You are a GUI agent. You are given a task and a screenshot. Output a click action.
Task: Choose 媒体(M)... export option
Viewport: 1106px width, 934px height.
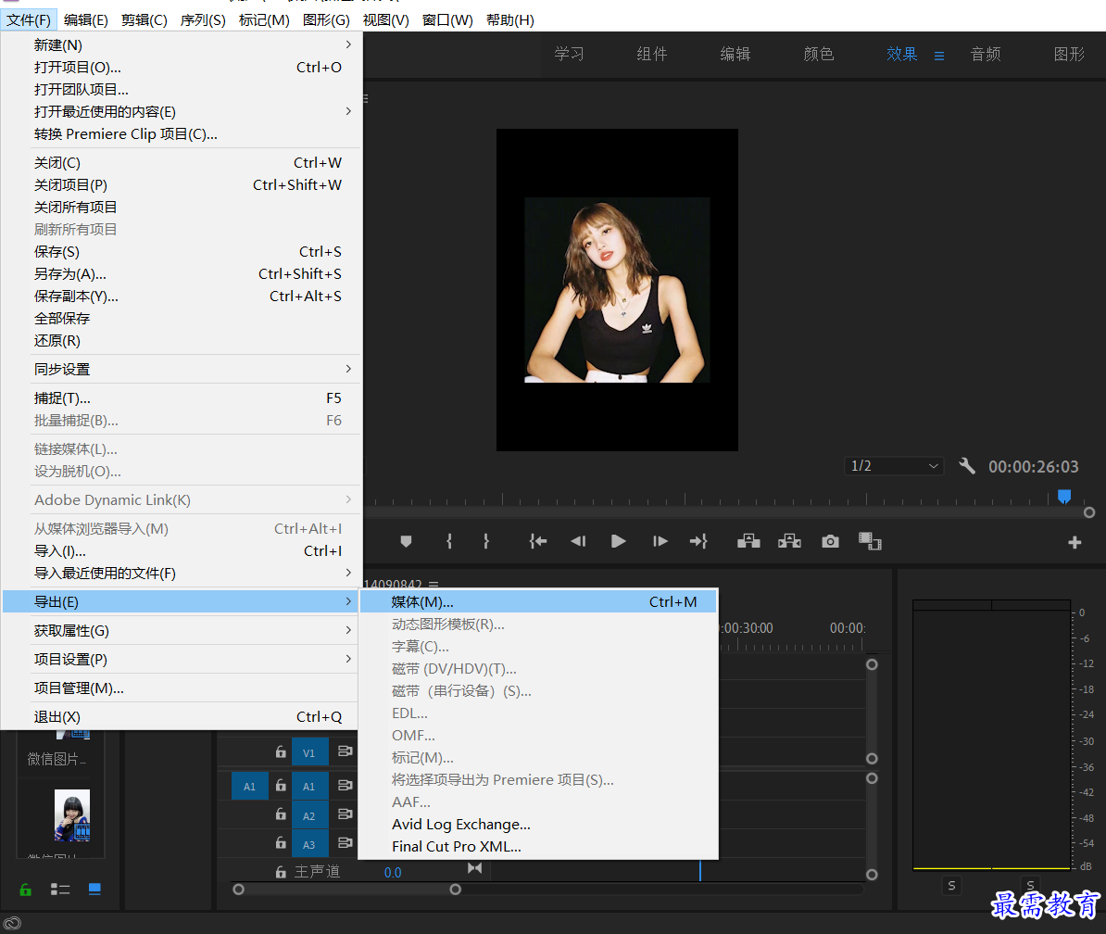(539, 601)
